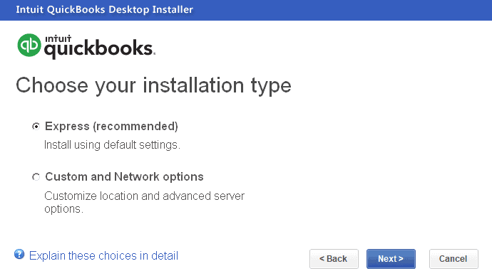Image resolution: width=492 pixels, height=276 pixels.
Task: Cancel the QuickBooks installation
Action: click(453, 259)
